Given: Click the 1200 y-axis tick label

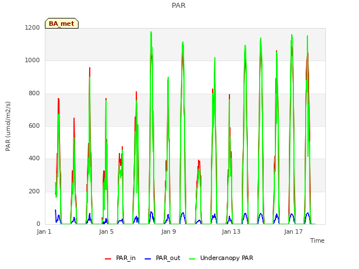Looking at the screenshot, I should [33, 27].
